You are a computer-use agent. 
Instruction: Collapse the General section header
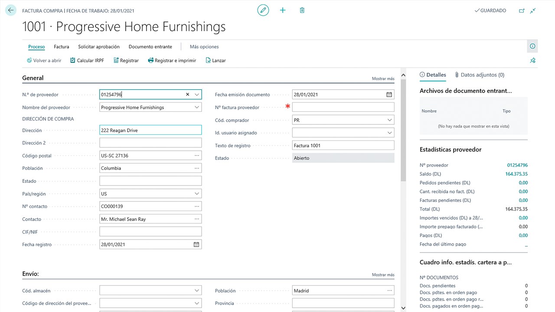click(x=33, y=78)
